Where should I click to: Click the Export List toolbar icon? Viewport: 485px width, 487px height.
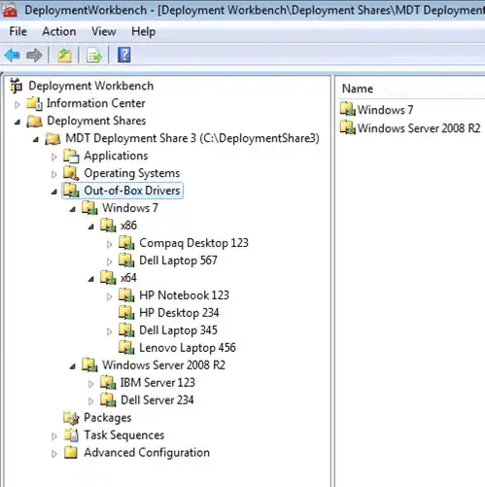(x=94, y=55)
